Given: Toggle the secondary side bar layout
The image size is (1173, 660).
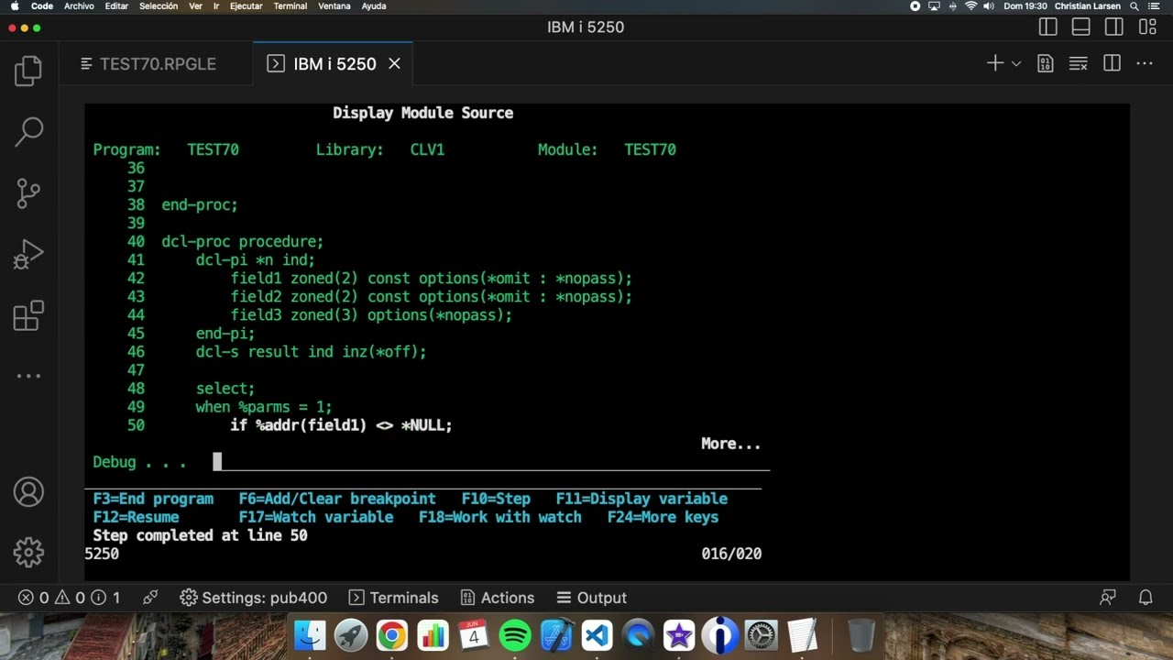Looking at the screenshot, I should click(1114, 27).
